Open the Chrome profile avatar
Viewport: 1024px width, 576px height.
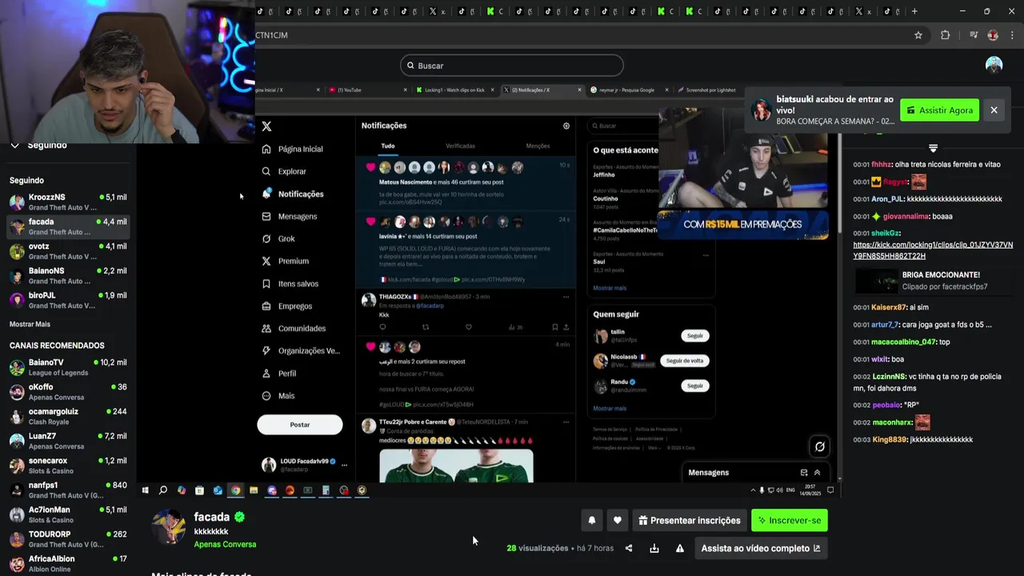993,35
